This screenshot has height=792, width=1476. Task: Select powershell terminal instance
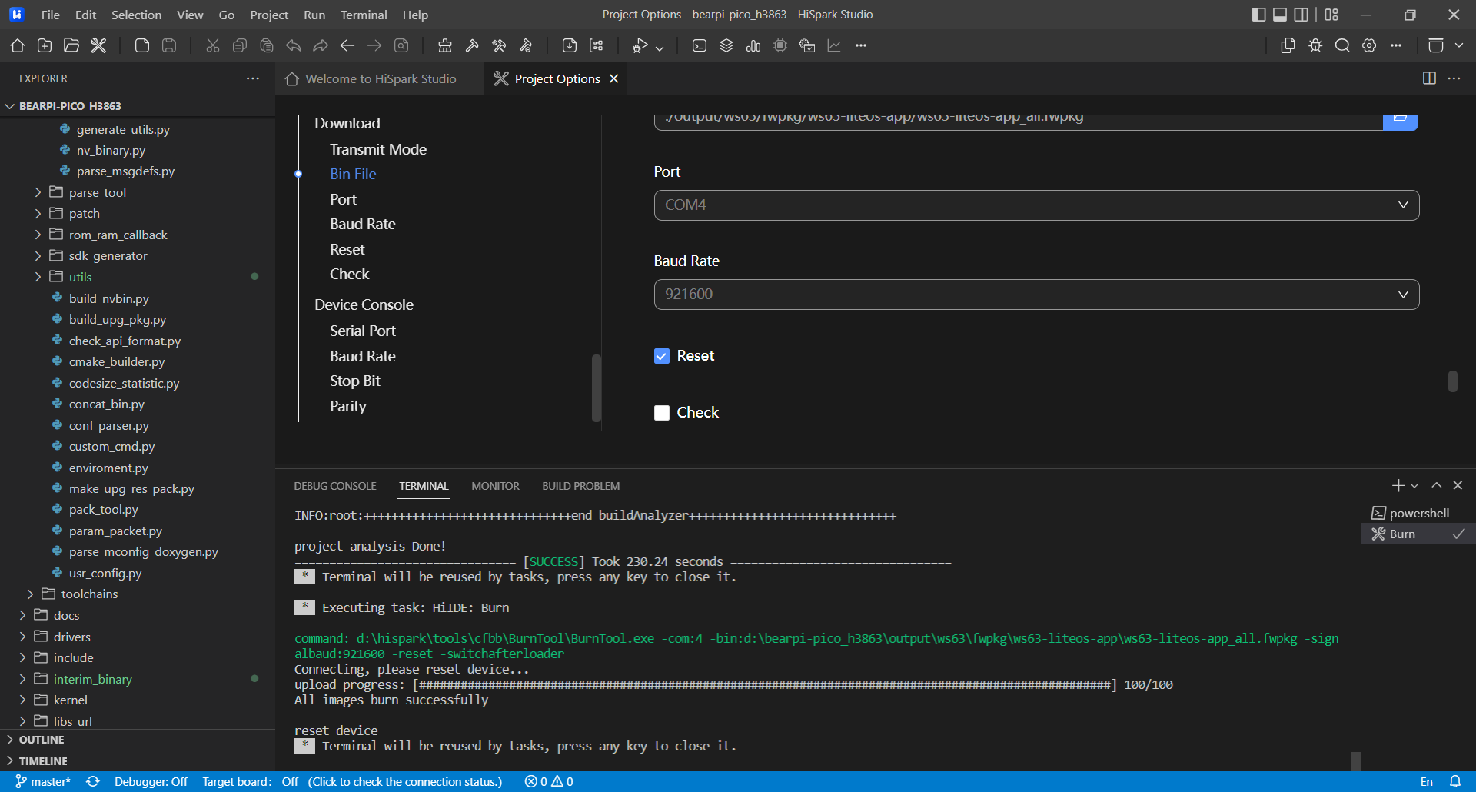click(x=1418, y=513)
